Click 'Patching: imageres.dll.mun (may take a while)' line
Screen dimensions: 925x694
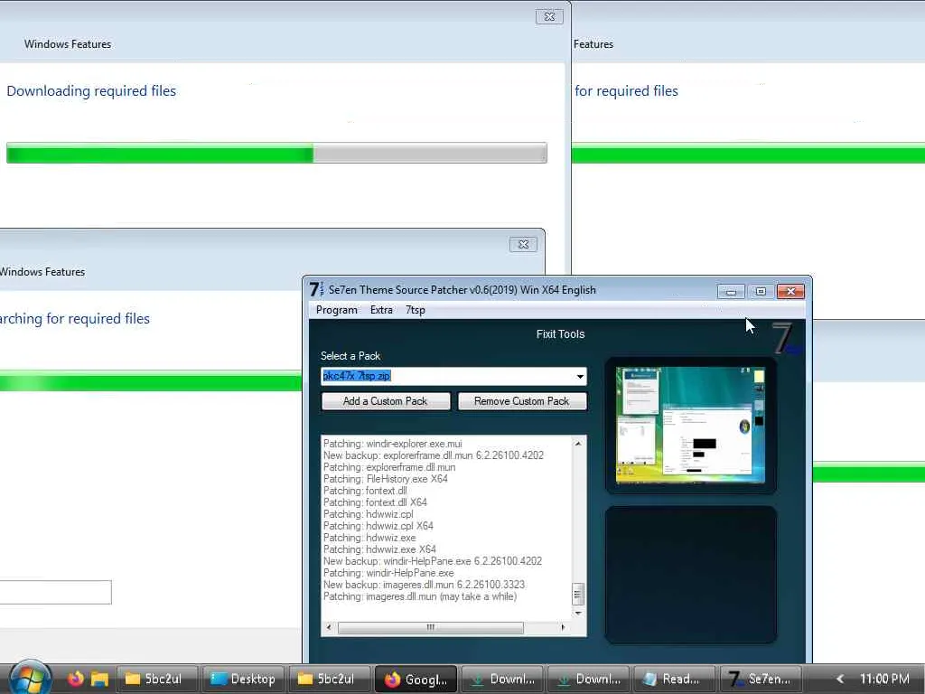point(420,596)
